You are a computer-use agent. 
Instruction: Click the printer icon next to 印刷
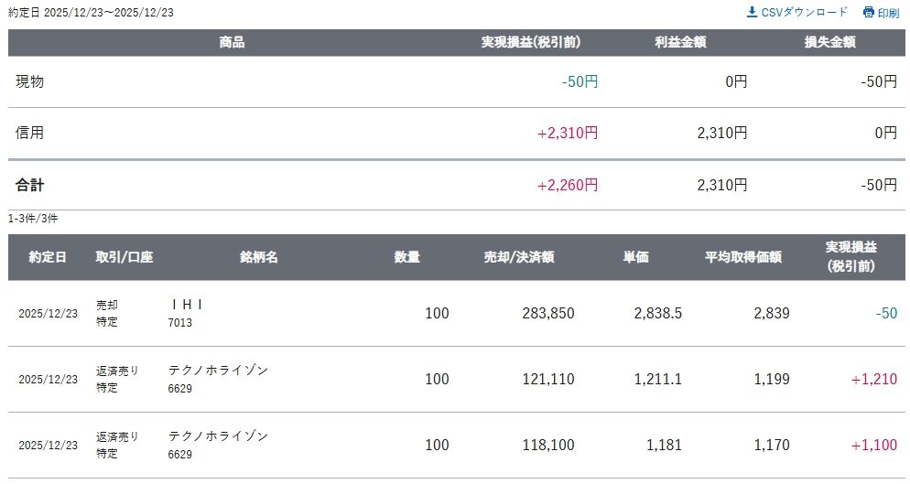(x=868, y=13)
